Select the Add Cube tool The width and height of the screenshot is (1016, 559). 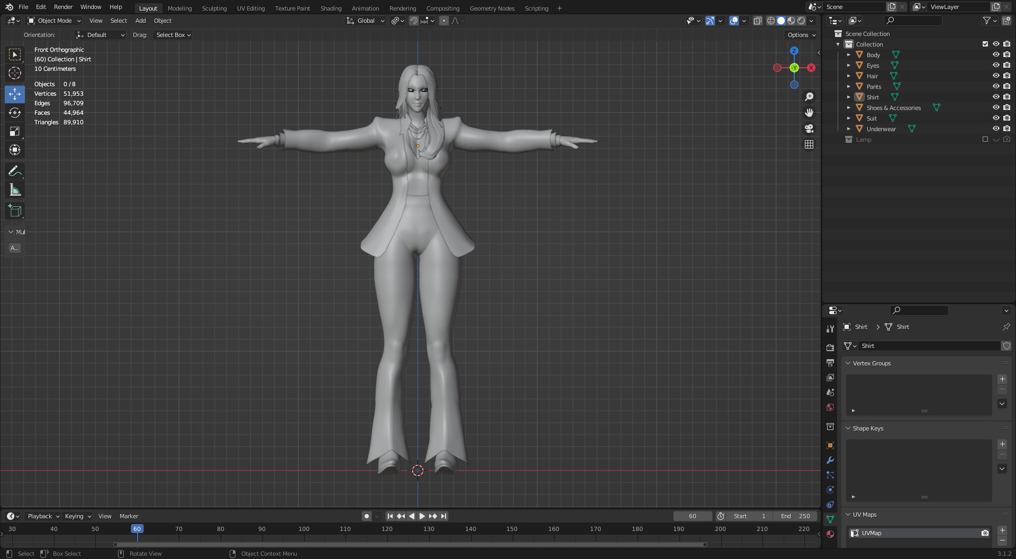pos(15,211)
